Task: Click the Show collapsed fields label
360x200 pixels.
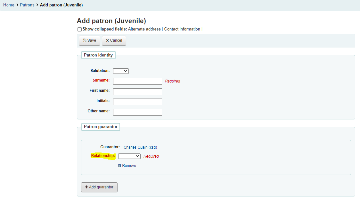Action: [x=105, y=29]
